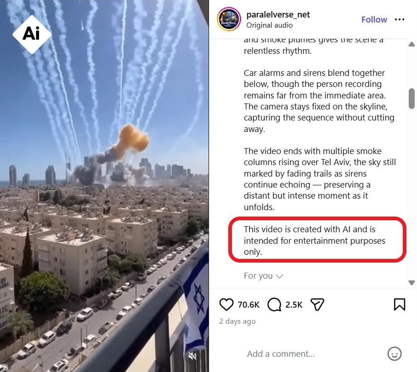This screenshot has width=417, height=372.
Task: Click the Ai badge on video
Action: tap(32, 34)
